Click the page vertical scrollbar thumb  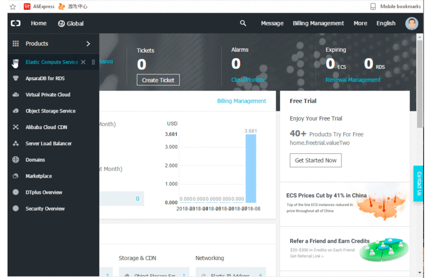coord(419,84)
